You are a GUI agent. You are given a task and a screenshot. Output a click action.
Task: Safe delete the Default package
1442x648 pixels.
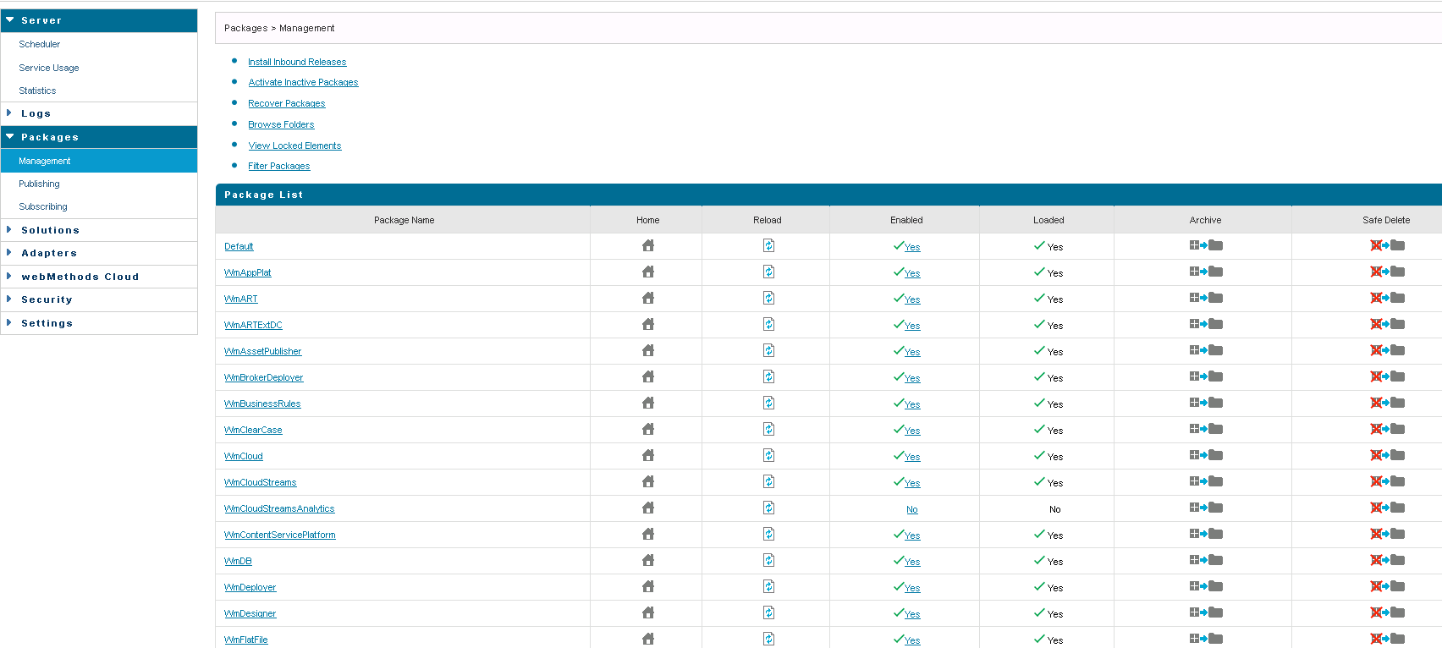tap(1387, 245)
